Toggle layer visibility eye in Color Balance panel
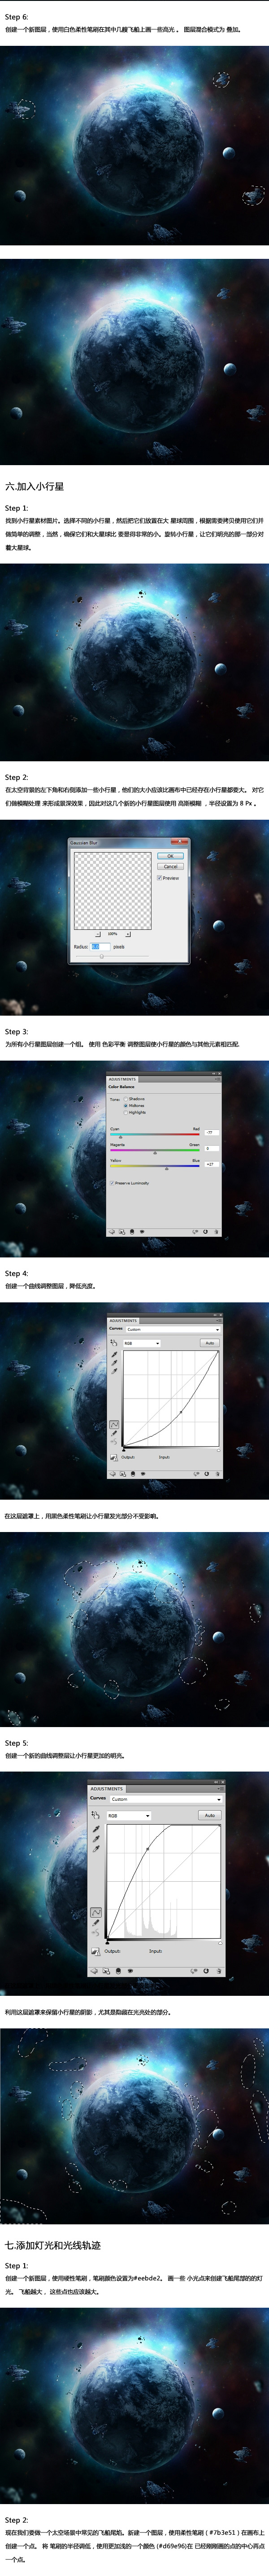269x2576 pixels. (x=143, y=1232)
